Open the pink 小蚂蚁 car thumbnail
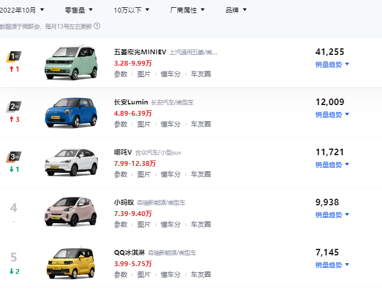Screen dimensions: 382x293 (x=70, y=212)
